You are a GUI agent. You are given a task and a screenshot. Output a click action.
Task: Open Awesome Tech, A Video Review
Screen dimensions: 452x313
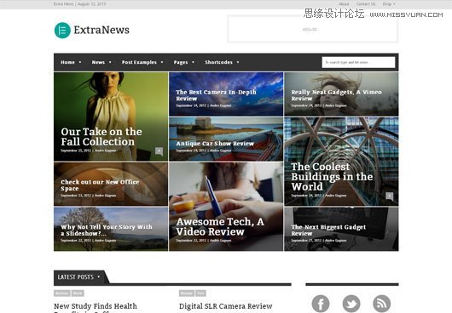coord(220,227)
